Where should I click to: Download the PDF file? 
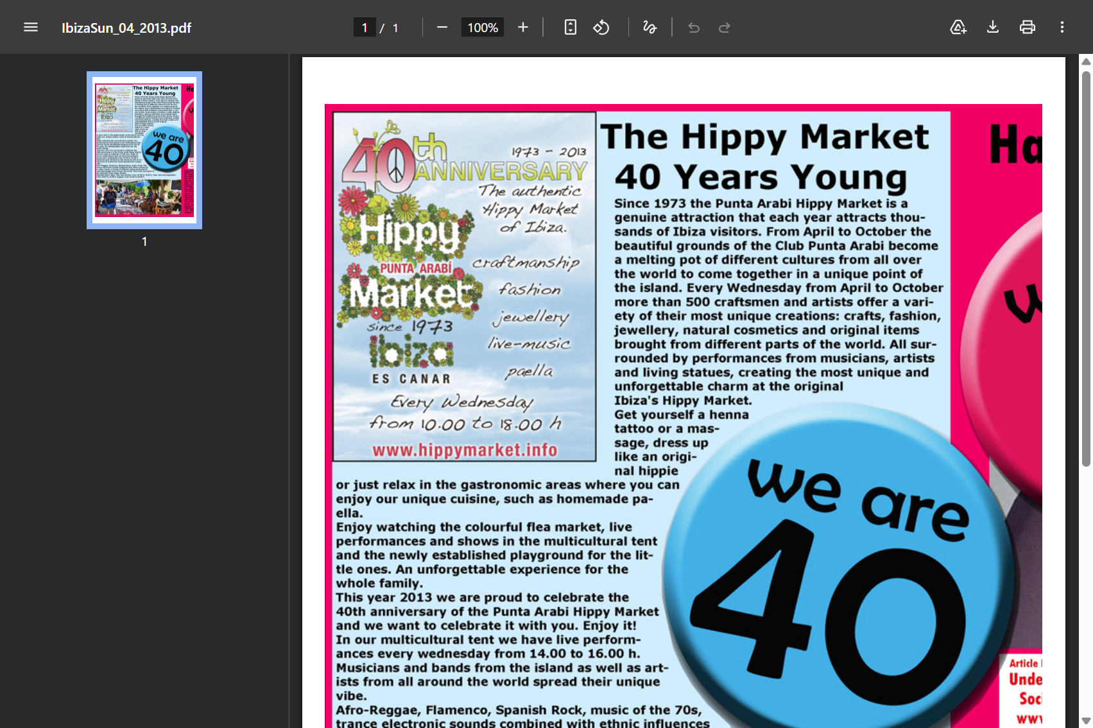(993, 27)
